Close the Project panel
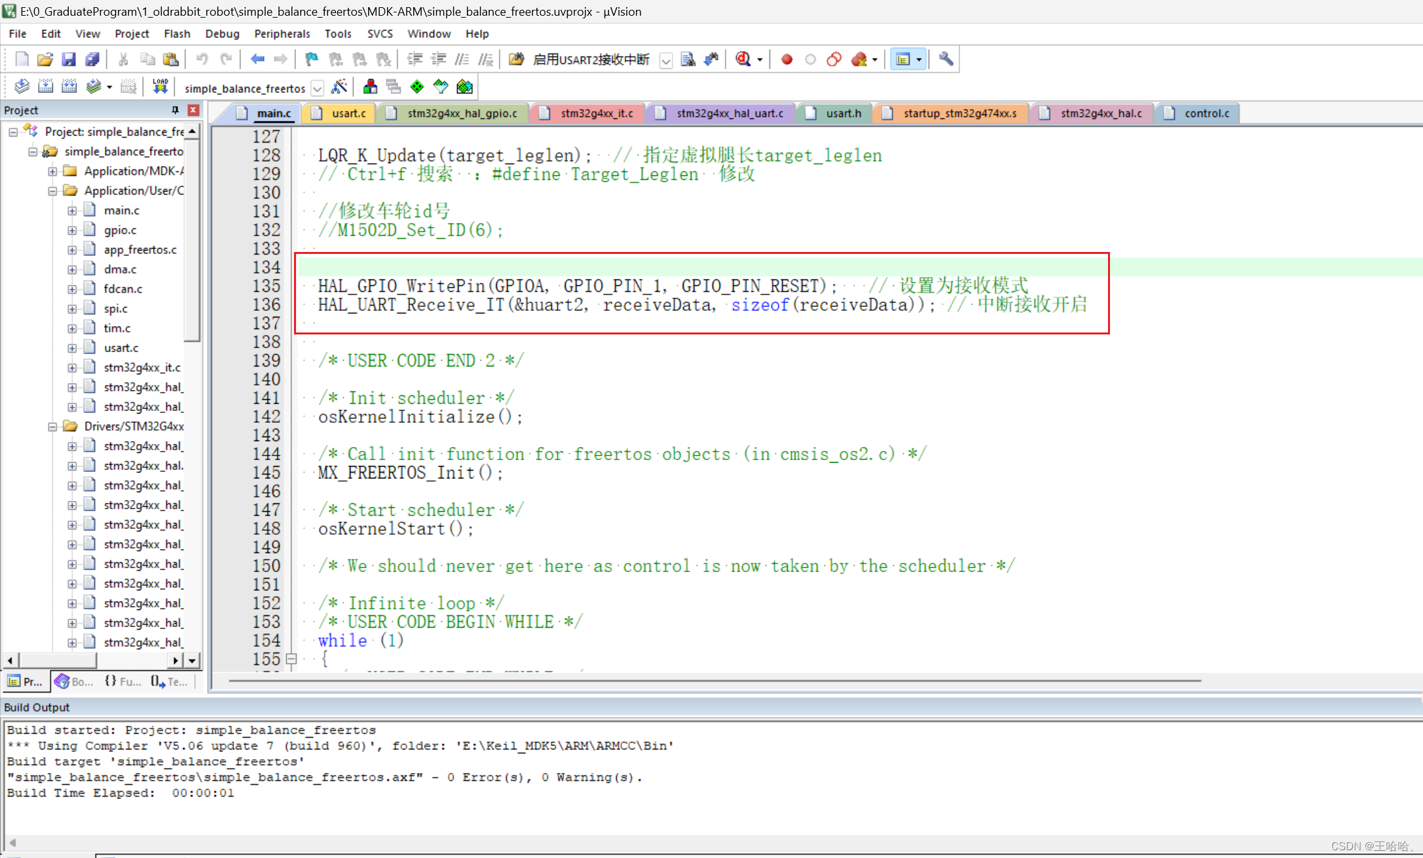This screenshot has width=1423, height=858. point(193,110)
